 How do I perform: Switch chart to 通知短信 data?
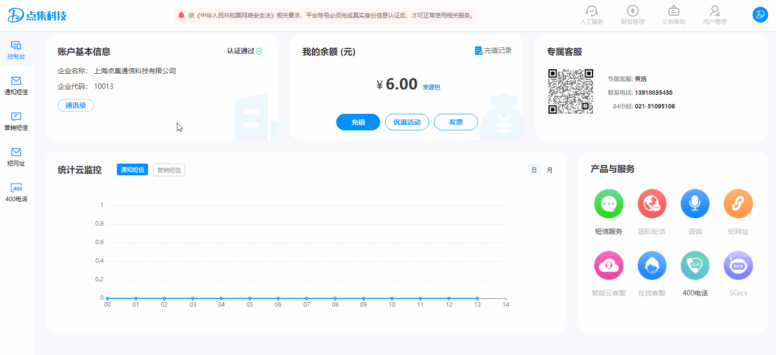click(x=132, y=170)
